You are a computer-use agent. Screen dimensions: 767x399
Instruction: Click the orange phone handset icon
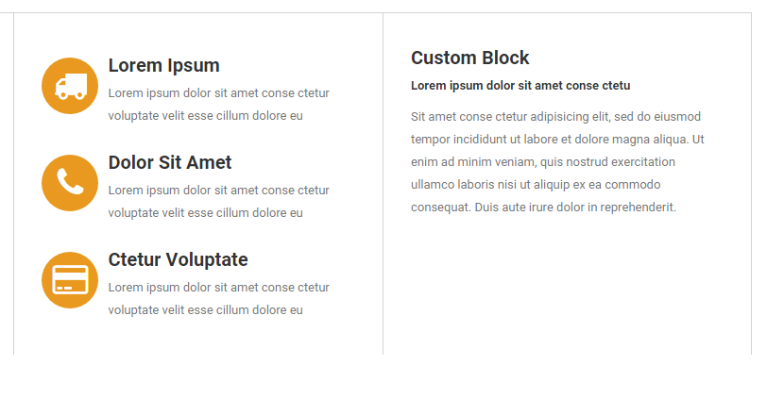click(x=70, y=183)
